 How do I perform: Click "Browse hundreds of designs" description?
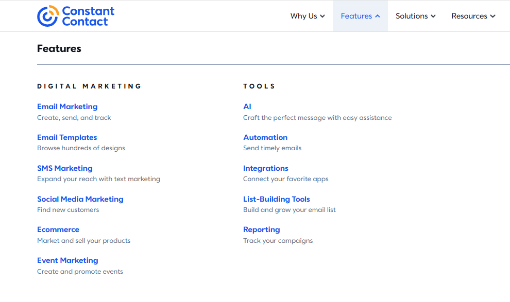[x=81, y=148]
